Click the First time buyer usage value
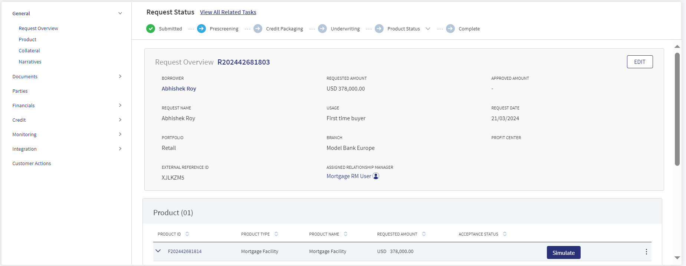The image size is (686, 266). coord(346,118)
